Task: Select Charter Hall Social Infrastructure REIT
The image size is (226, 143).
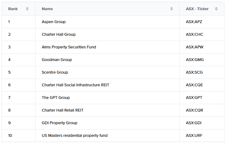Action: [76, 85]
